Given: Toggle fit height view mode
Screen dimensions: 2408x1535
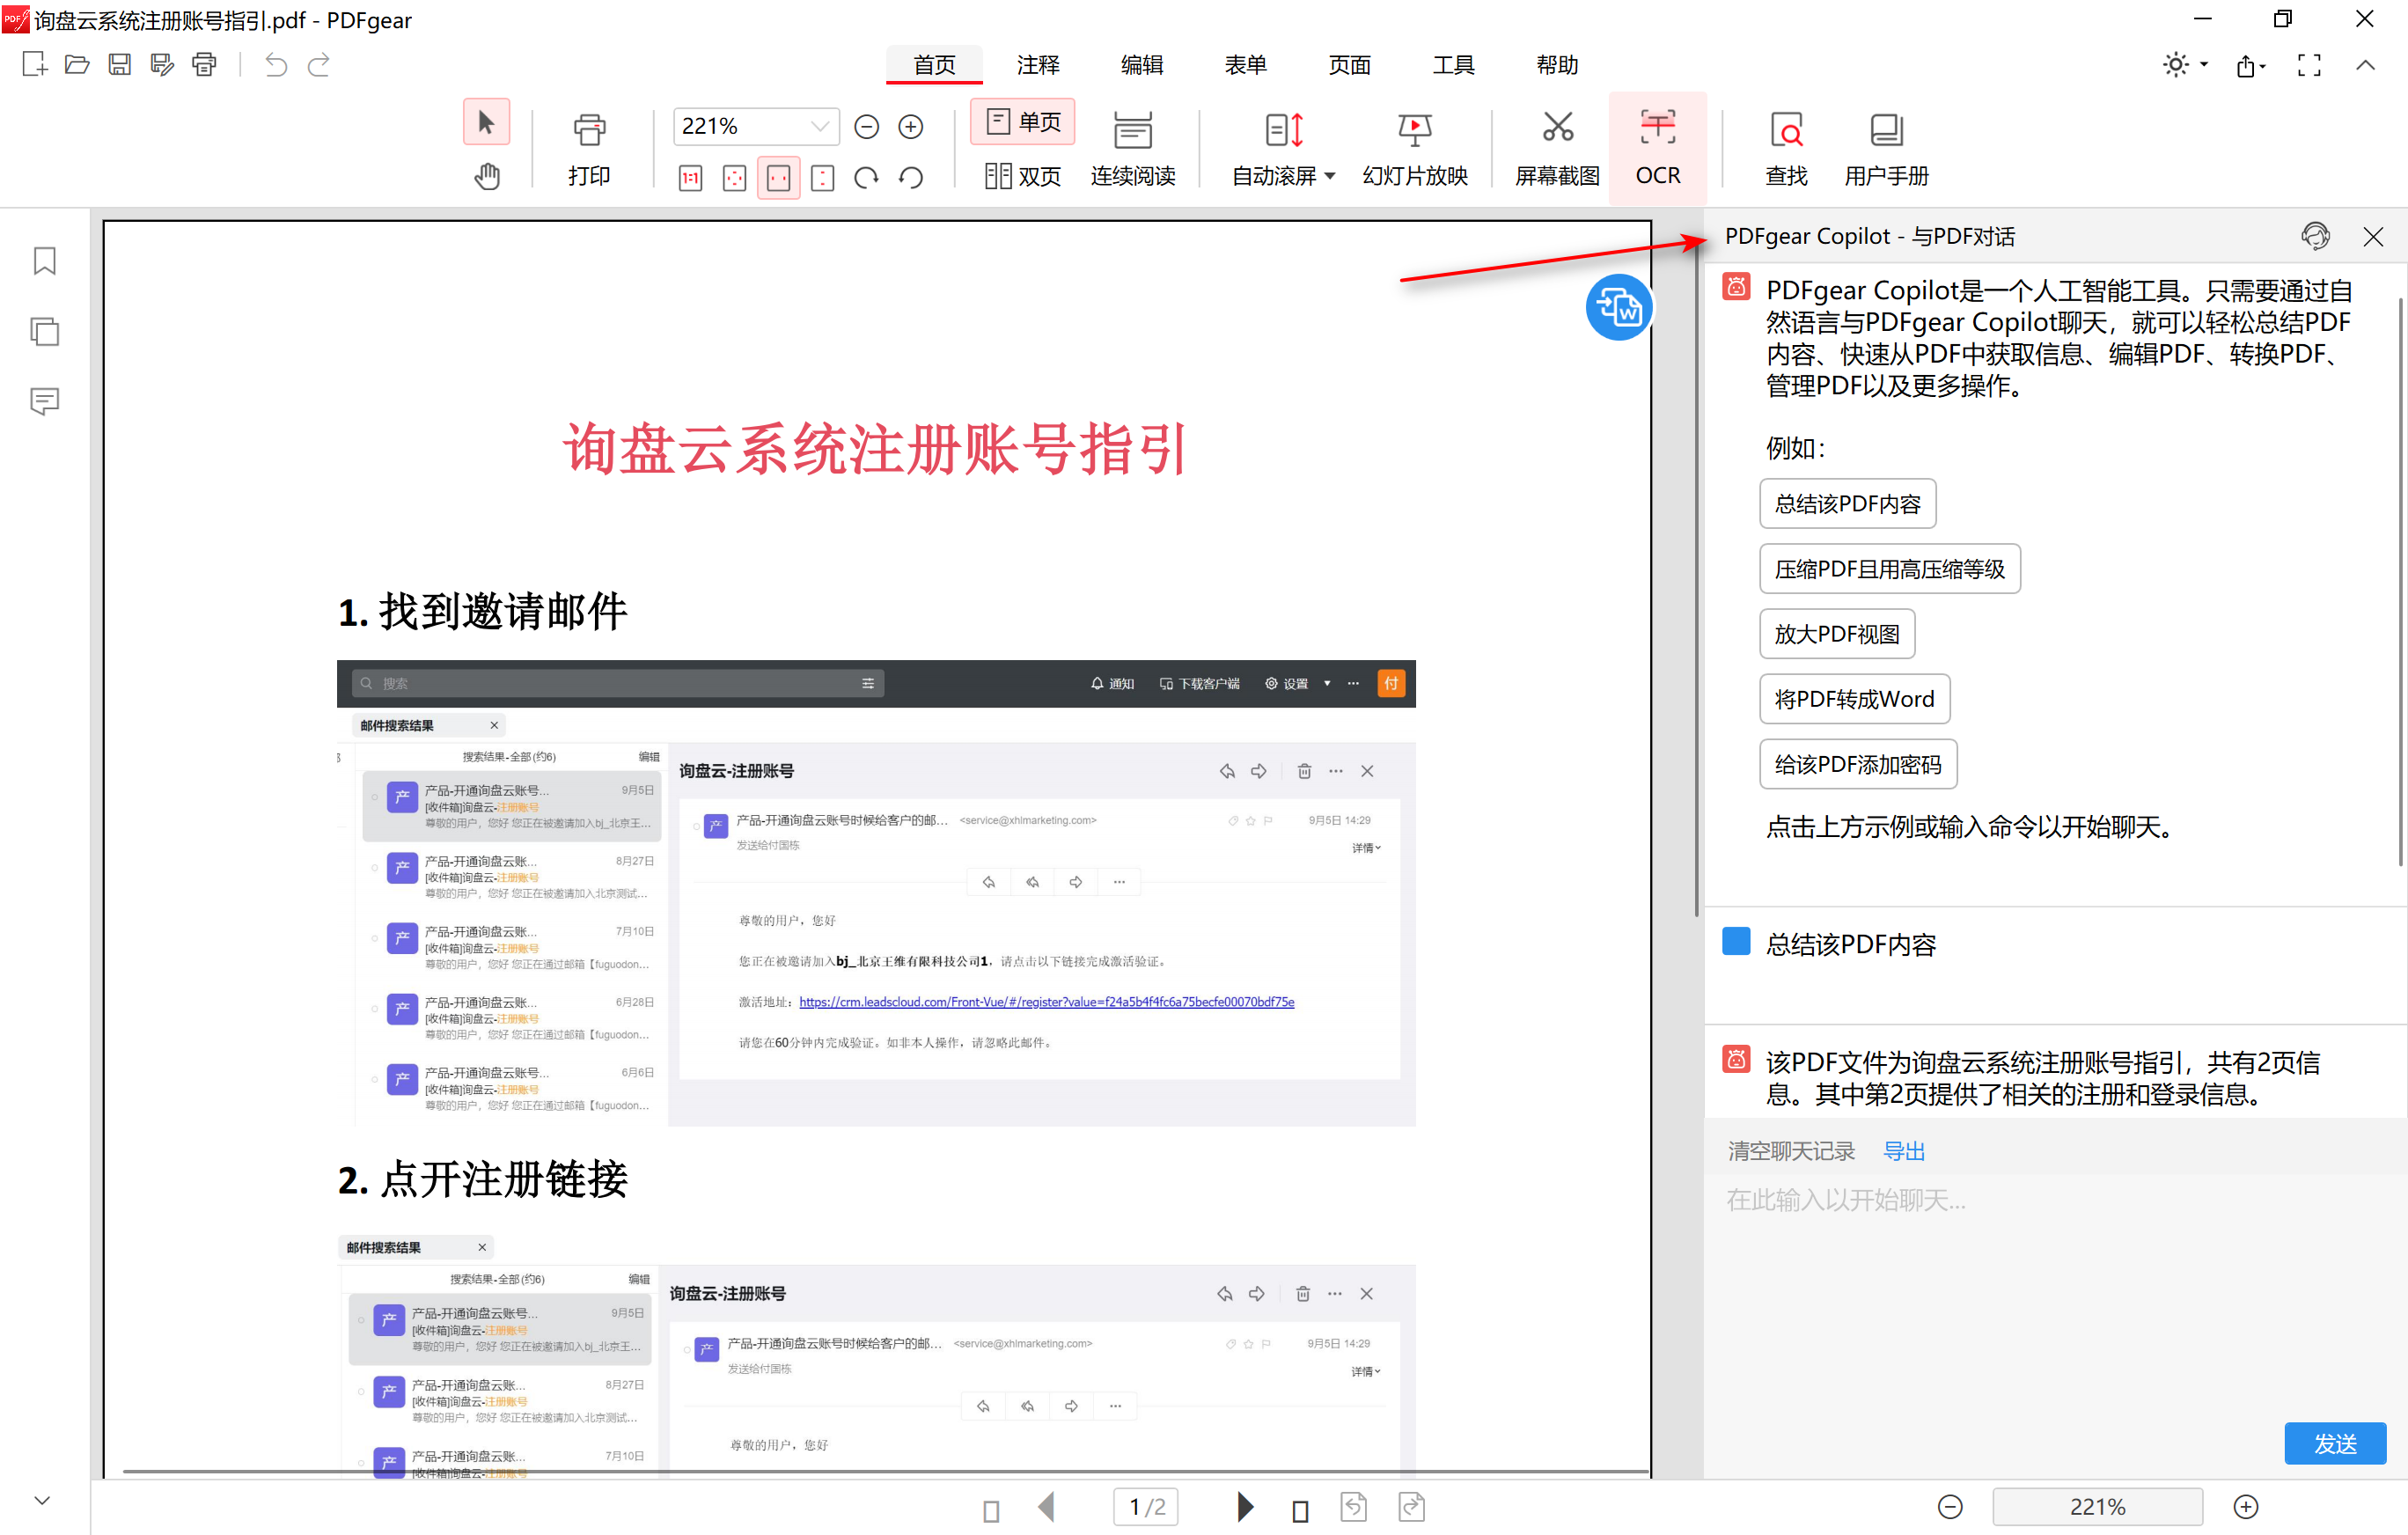Looking at the screenshot, I should [x=822, y=178].
